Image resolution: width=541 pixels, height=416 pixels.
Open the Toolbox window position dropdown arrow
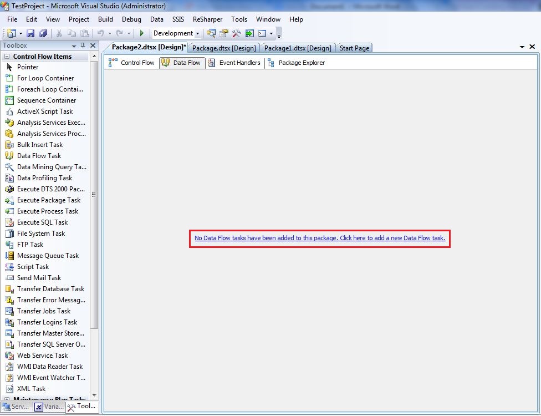pos(74,45)
